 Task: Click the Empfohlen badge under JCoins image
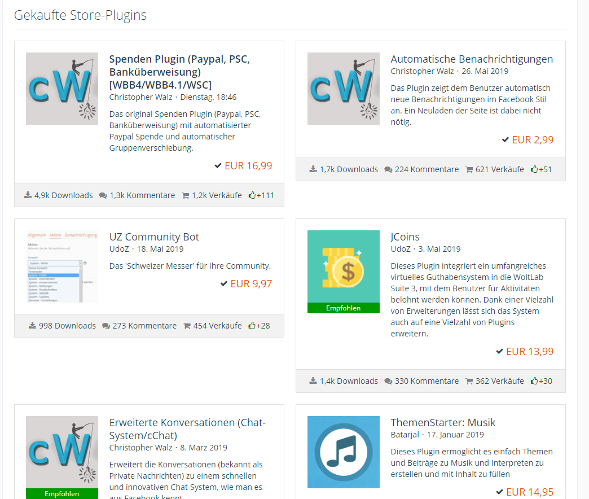[343, 308]
